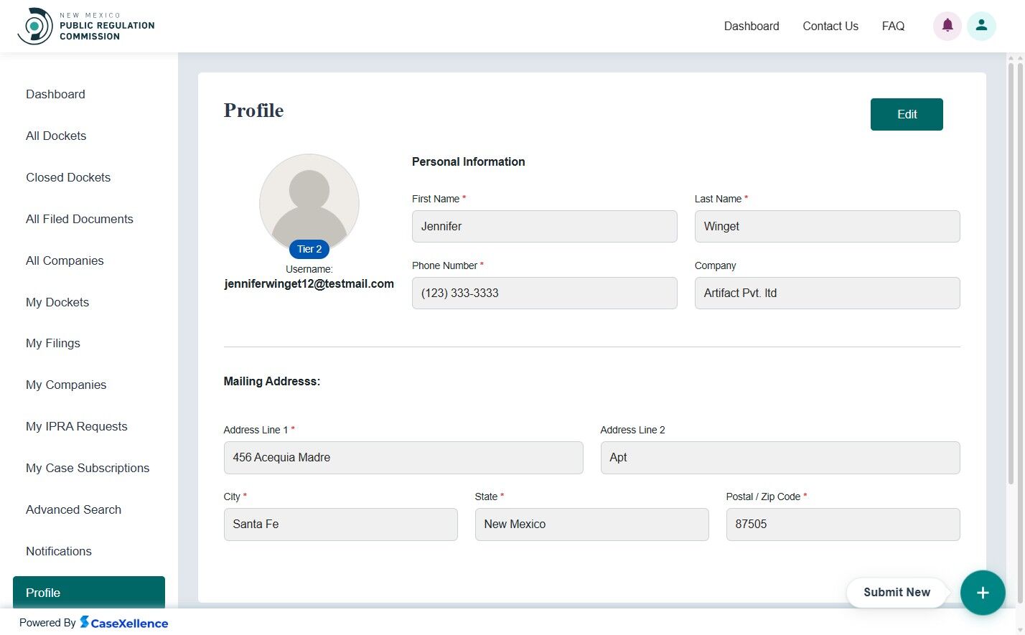Image resolution: width=1025 pixels, height=635 pixels.
Task: Click the Tier 2 badge
Action: tap(309, 249)
